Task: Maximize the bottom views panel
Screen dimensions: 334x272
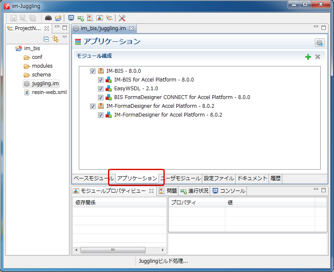Action: tap(324, 190)
